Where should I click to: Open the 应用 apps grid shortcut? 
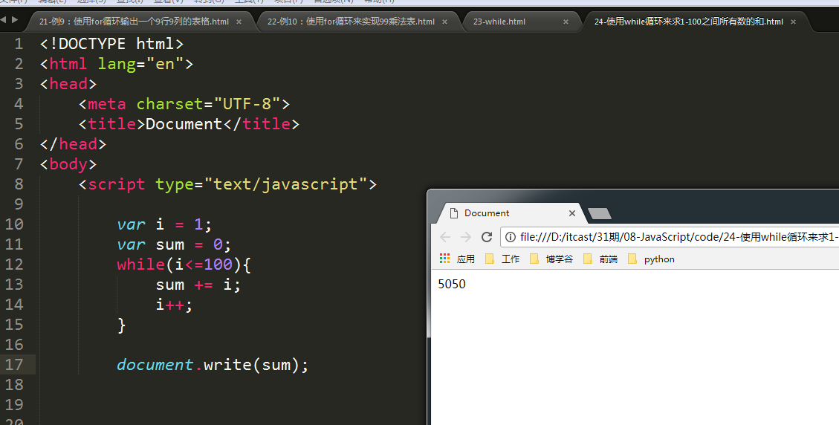pyautogui.click(x=457, y=259)
